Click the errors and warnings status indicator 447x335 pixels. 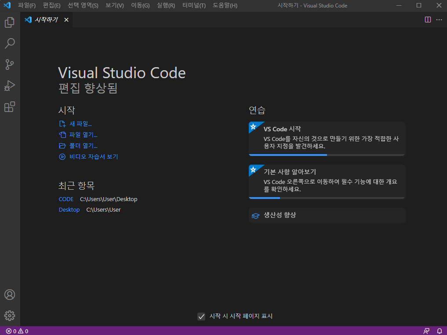click(18, 331)
